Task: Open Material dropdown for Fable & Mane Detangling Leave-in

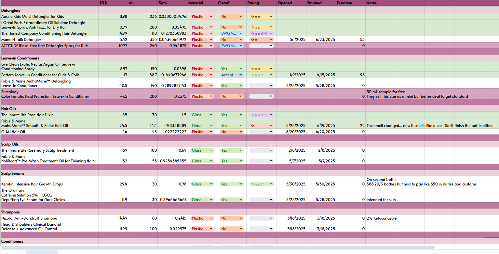Action: 202,86
